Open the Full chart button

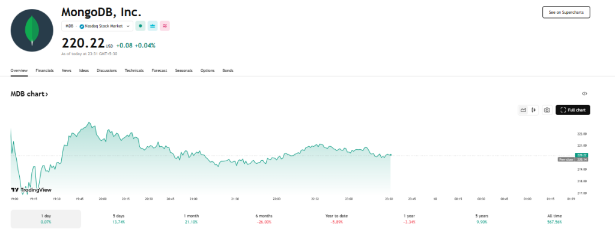point(572,110)
